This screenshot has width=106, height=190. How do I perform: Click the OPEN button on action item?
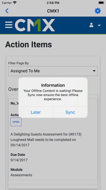coord(16,122)
